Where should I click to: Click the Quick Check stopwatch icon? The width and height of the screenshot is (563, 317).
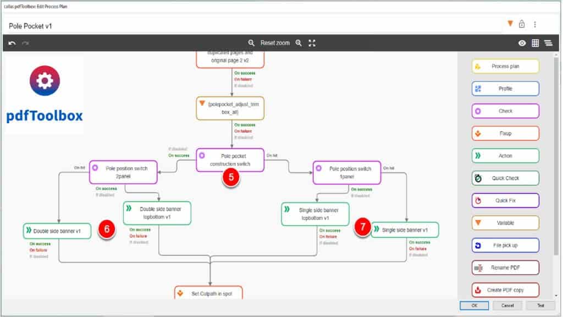coord(478,178)
